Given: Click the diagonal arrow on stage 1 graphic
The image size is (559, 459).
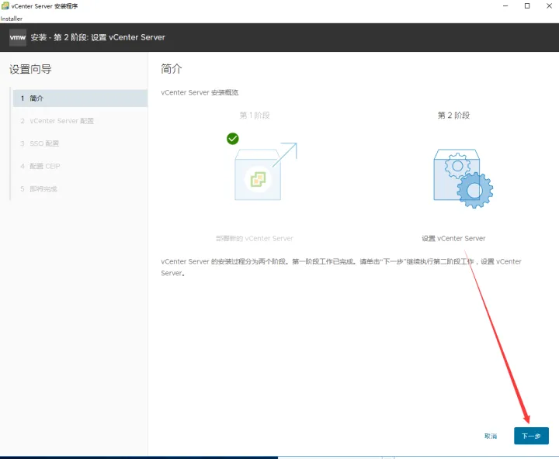Looking at the screenshot, I should (285, 154).
